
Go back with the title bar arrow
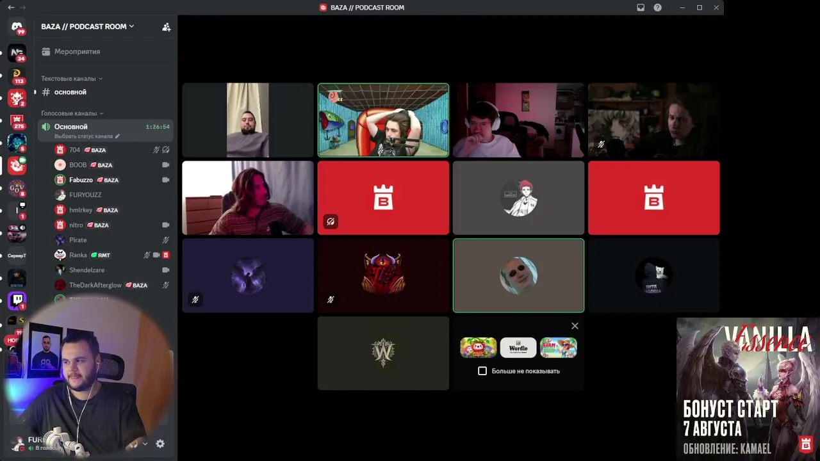[11, 8]
